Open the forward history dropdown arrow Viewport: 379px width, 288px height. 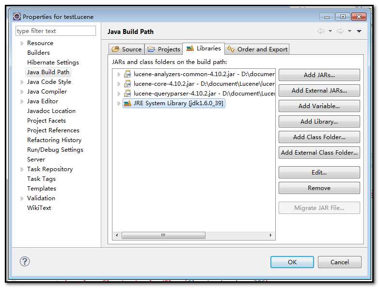click(349, 31)
